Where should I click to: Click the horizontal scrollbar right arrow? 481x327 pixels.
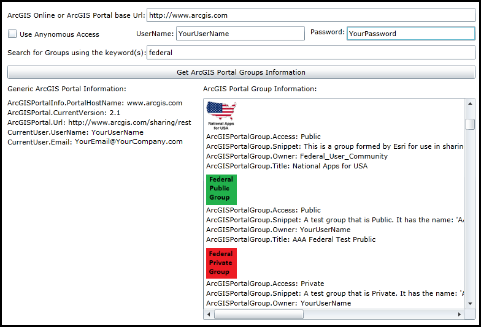pyautogui.click(x=459, y=314)
